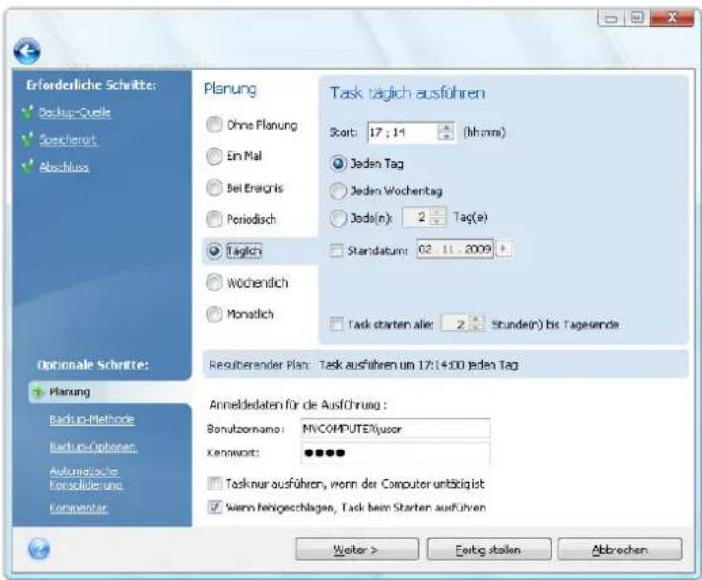This screenshot has height=580, width=702.
Task: Choose Jeden Wochentag option
Action: [337, 191]
